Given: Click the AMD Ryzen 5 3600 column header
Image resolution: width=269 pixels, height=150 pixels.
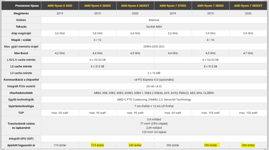Looking at the screenshot, I should tap(60, 6).
